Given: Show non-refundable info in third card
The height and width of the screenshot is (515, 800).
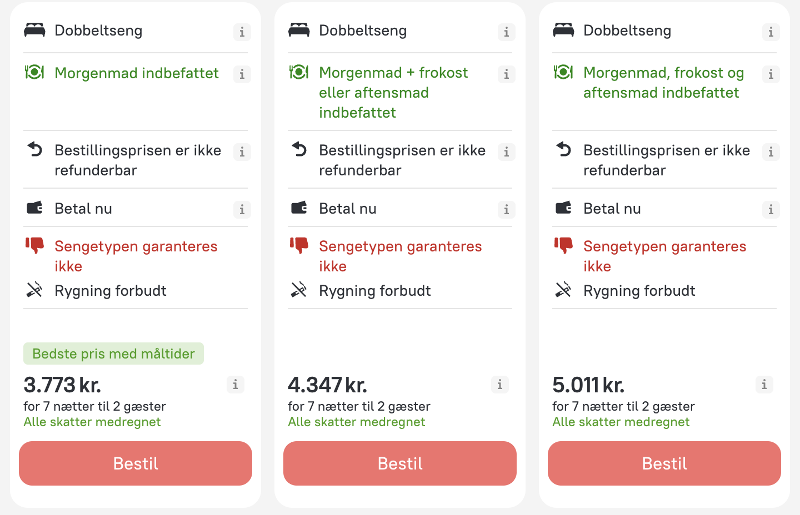Looking at the screenshot, I should [771, 152].
